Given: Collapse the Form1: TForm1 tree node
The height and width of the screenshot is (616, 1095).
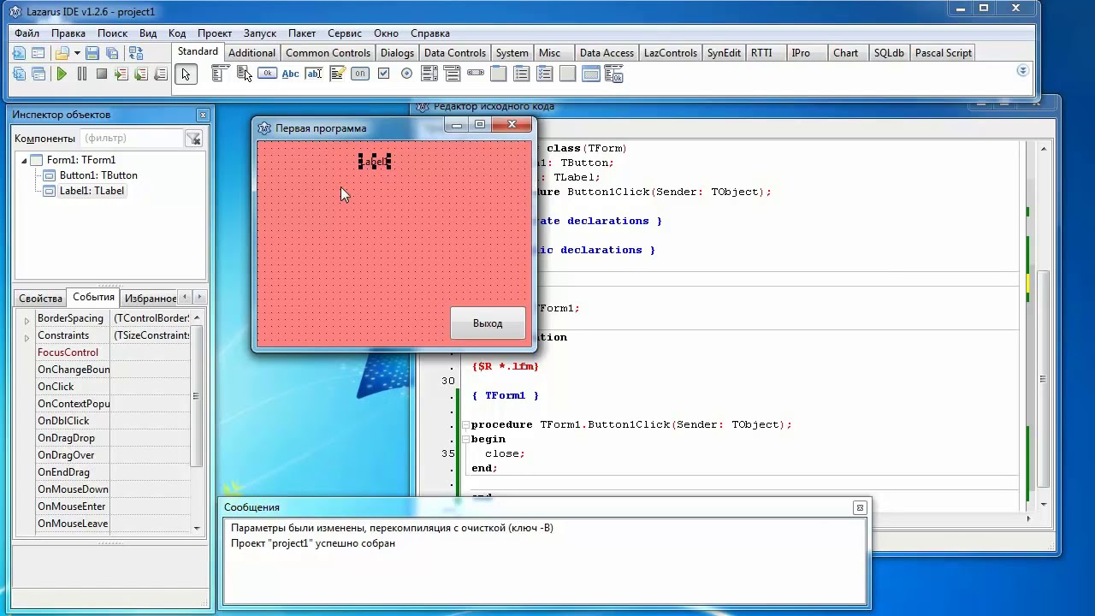Looking at the screenshot, I should 24,160.
